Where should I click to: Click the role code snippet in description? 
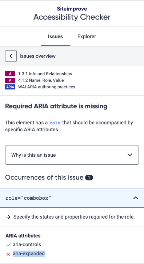pos(55,123)
